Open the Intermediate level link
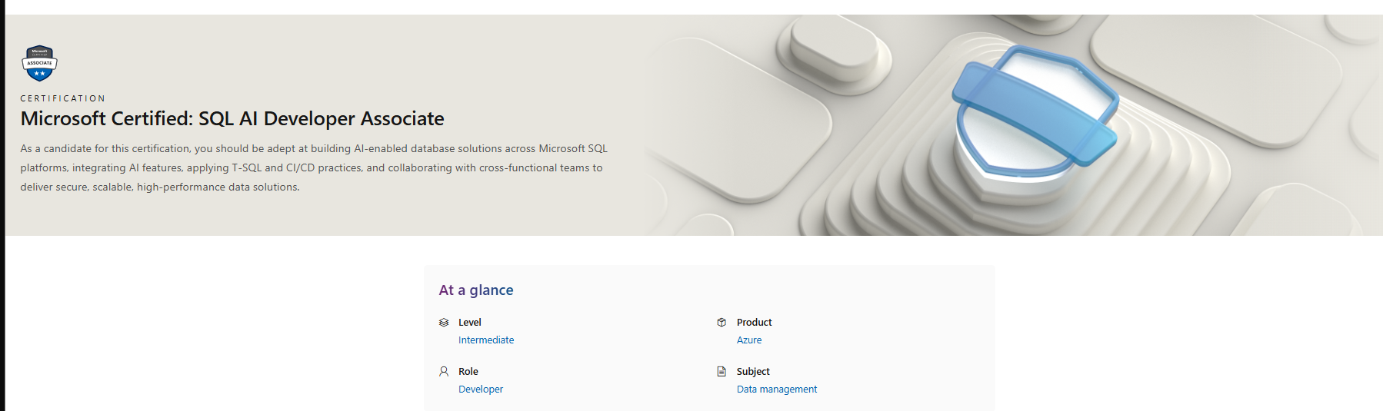Image resolution: width=1383 pixels, height=411 pixels. tap(486, 340)
